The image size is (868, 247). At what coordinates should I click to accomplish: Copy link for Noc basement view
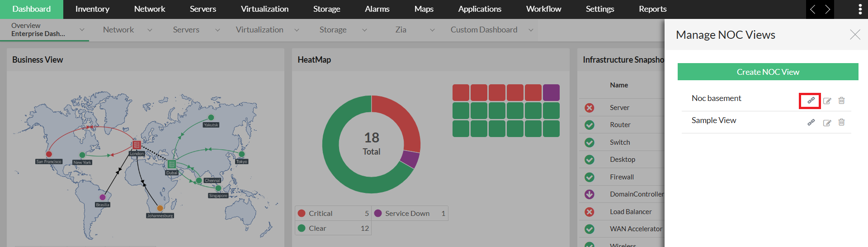[x=811, y=101]
